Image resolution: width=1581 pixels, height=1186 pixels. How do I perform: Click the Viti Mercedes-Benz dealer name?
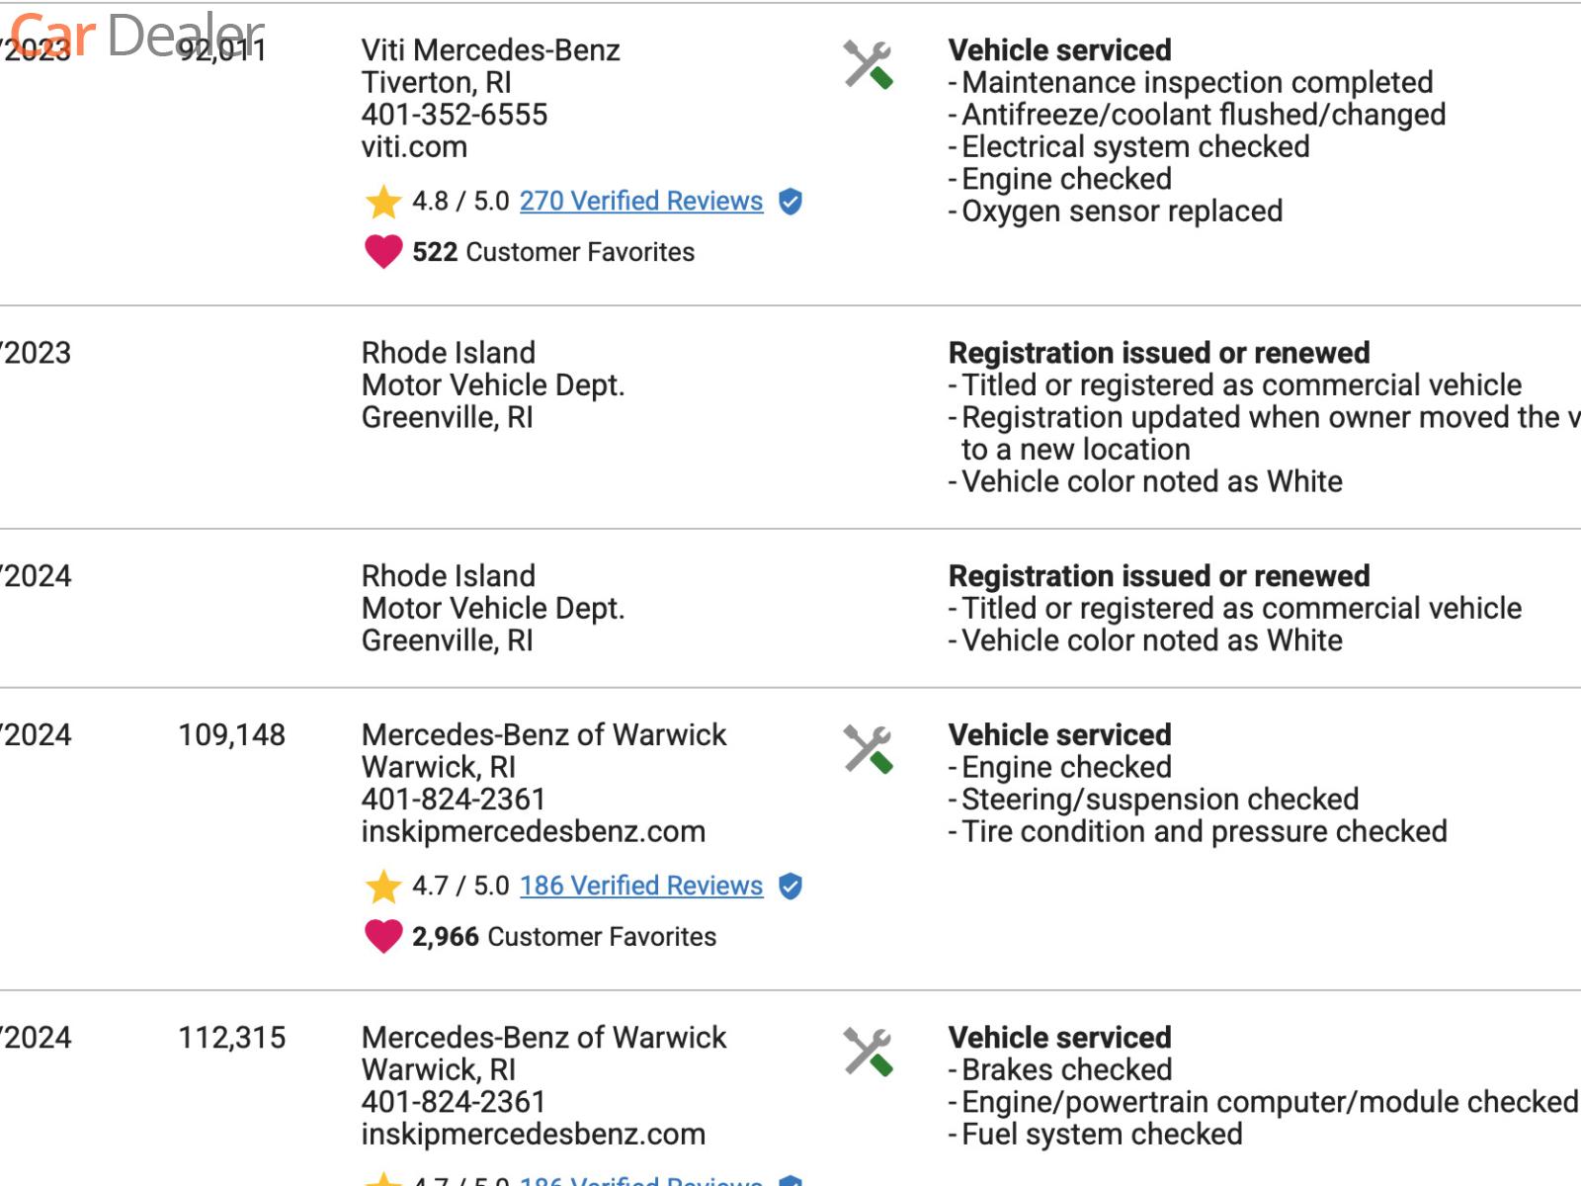pyautogui.click(x=490, y=50)
